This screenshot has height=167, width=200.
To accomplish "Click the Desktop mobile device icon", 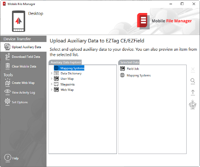I will click(x=18, y=21).
